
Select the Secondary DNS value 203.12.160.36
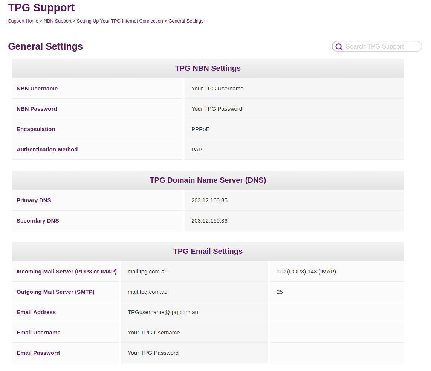[x=209, y=221]
